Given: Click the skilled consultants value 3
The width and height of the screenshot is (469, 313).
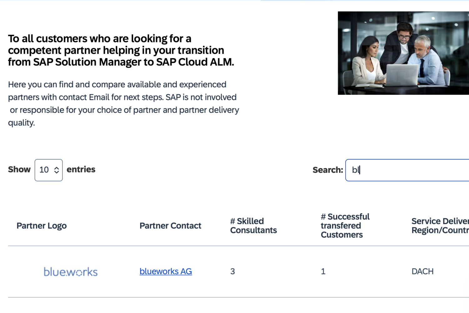Looking at the screenshot, I should click(x=233, y=271).
